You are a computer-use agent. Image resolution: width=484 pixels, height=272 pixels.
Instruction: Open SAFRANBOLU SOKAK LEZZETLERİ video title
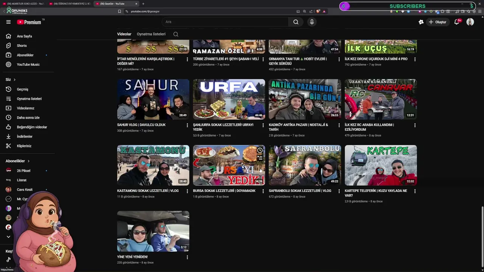[x=300, y=191]
